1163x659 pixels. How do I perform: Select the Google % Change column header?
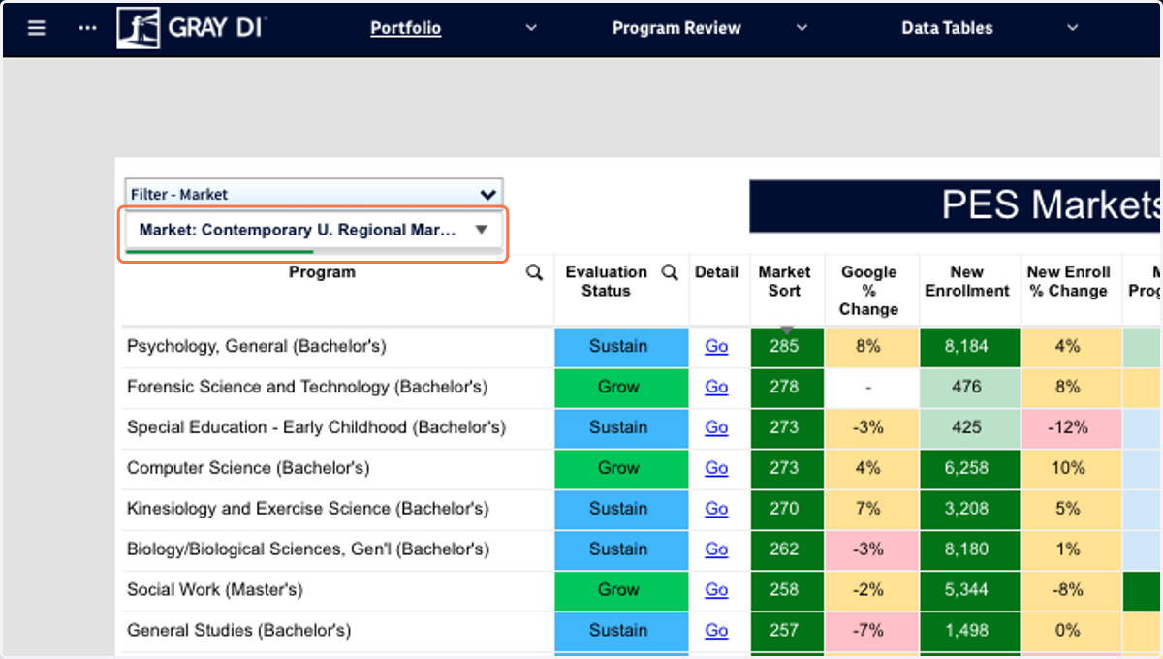[x=868, y=291]
